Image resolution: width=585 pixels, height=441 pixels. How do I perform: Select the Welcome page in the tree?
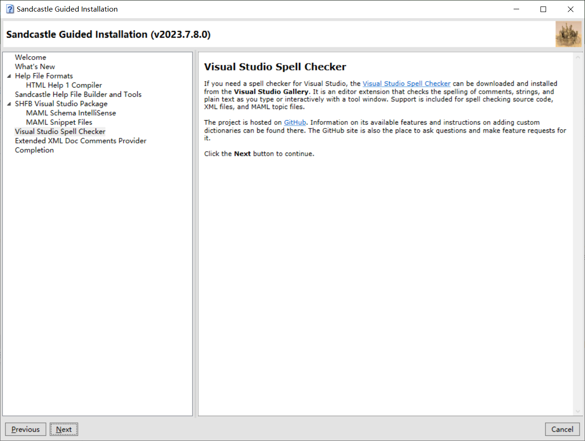tap(31, 58)
